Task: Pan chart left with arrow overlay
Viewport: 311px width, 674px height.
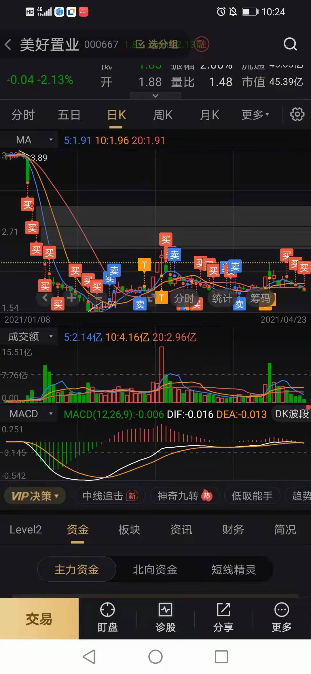Action: click(45, 298)
